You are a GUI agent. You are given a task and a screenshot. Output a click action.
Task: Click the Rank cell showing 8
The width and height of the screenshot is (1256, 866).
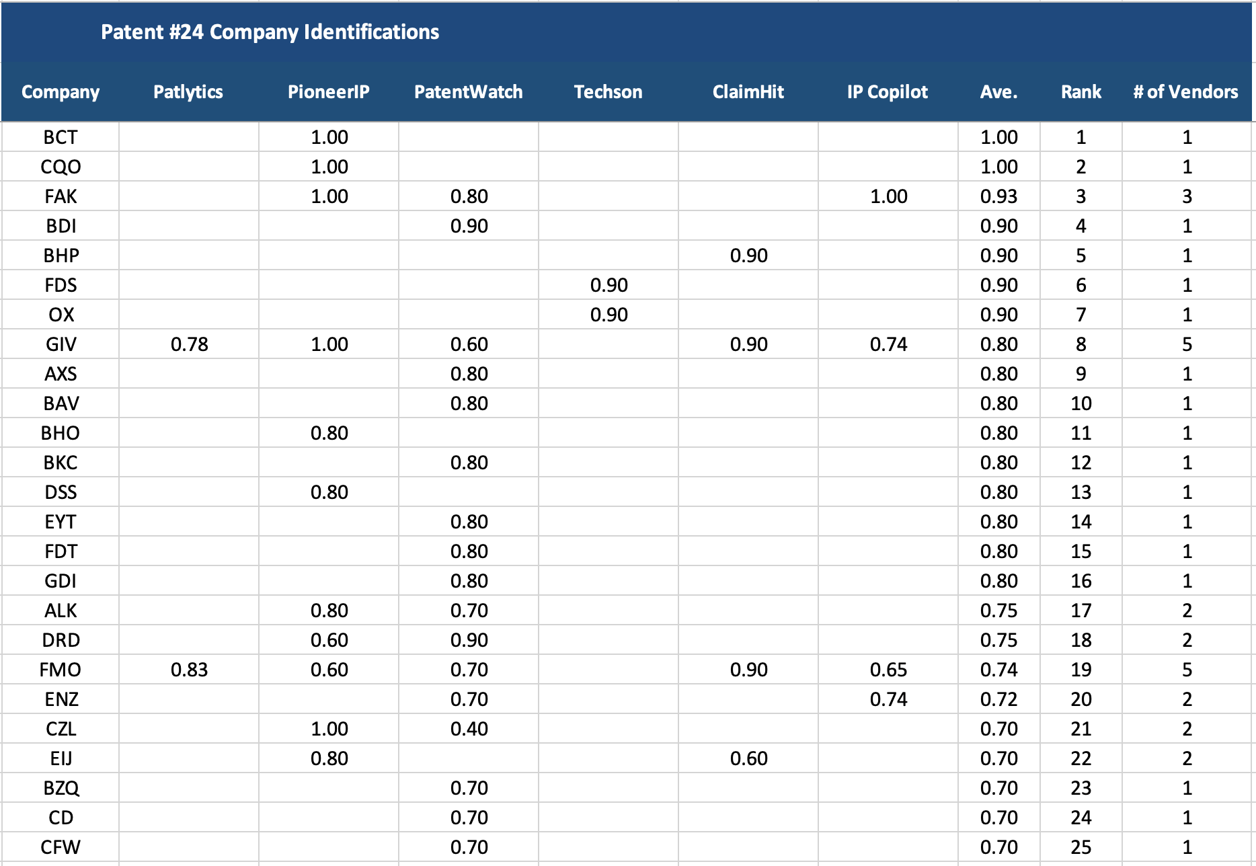pos(1081,344)
